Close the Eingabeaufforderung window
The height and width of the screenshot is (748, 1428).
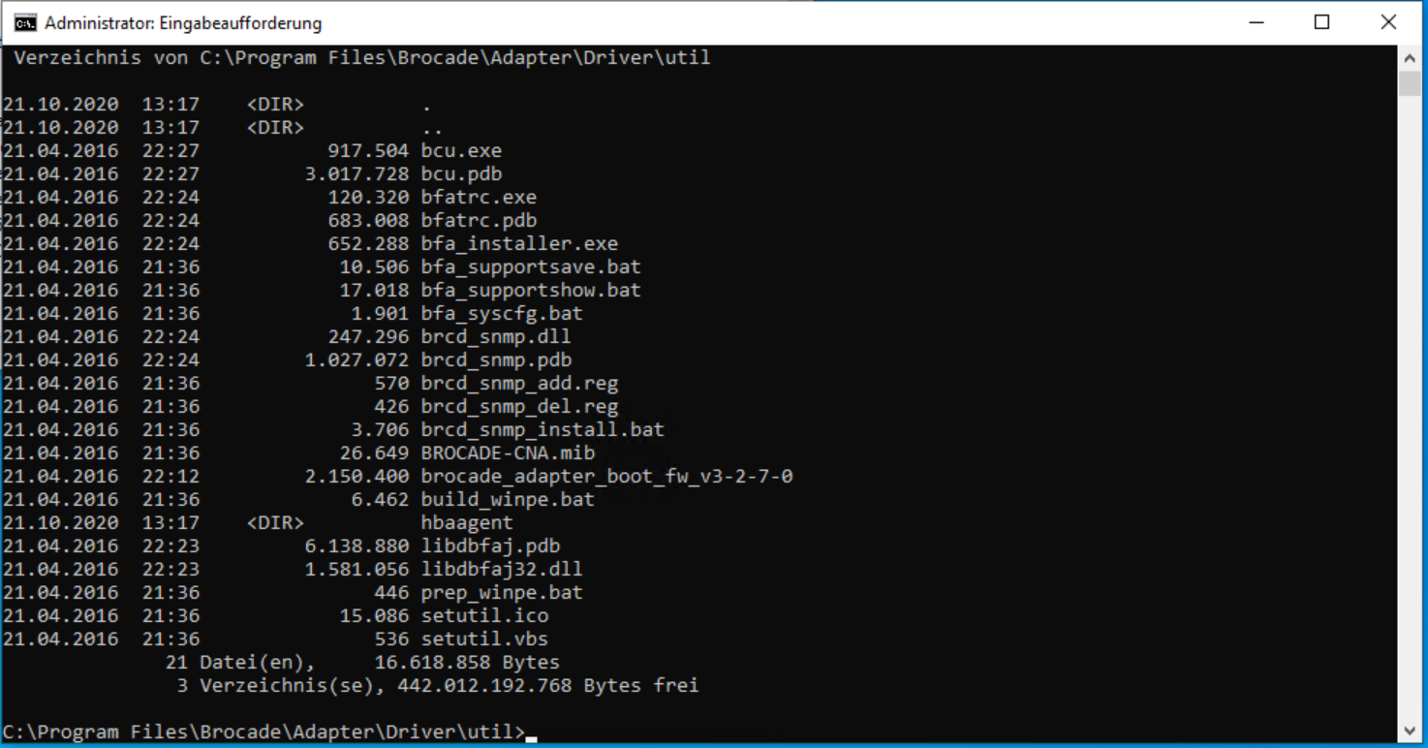(1387, 23)
